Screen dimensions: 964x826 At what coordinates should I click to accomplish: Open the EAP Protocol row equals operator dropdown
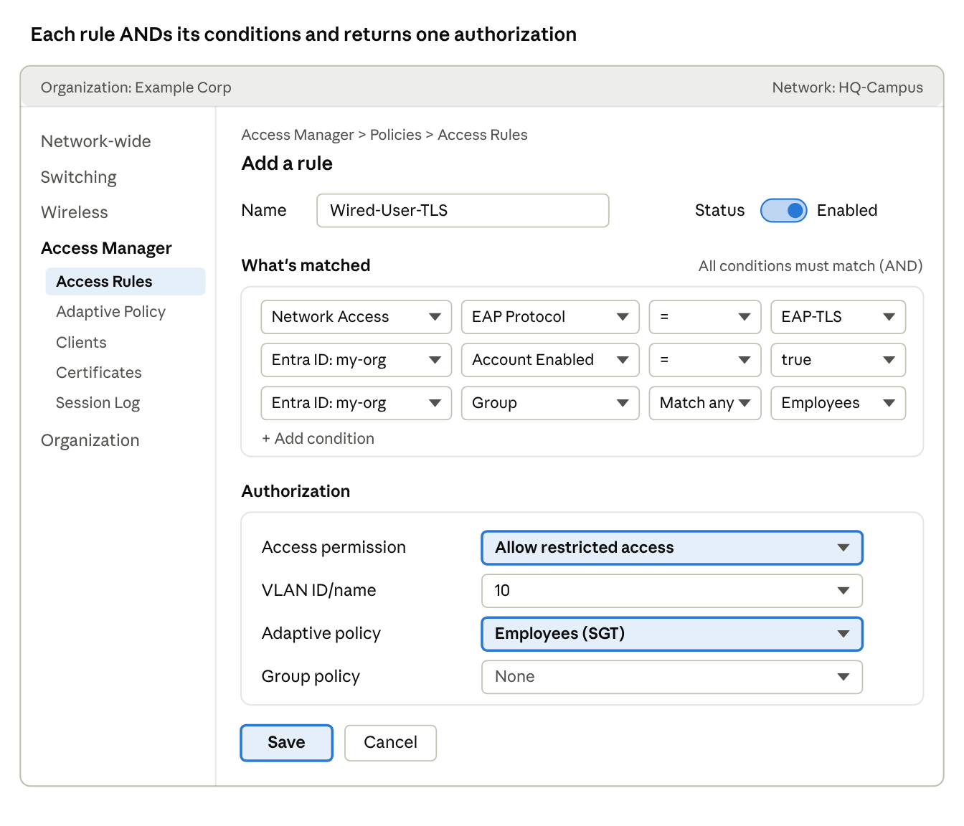point(705,317)
